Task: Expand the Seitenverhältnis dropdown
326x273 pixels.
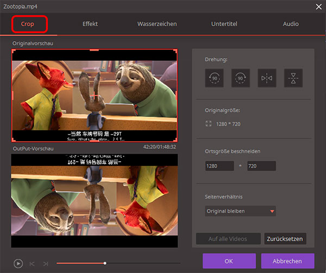Action: (240, 211)
